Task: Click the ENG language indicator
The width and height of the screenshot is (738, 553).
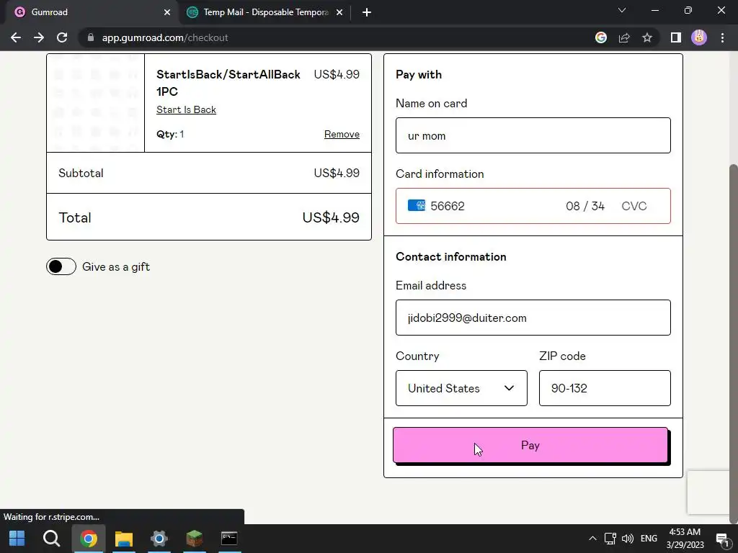Action: (649, 539)
